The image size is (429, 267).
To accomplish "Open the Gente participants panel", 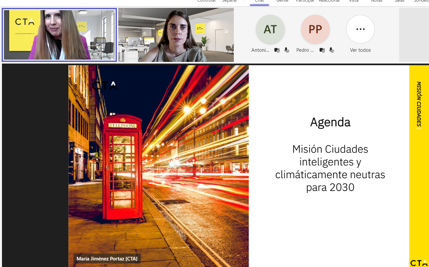I will point(282,1).
